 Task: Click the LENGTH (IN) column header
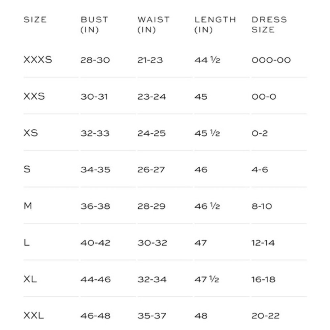click(215, 25)
